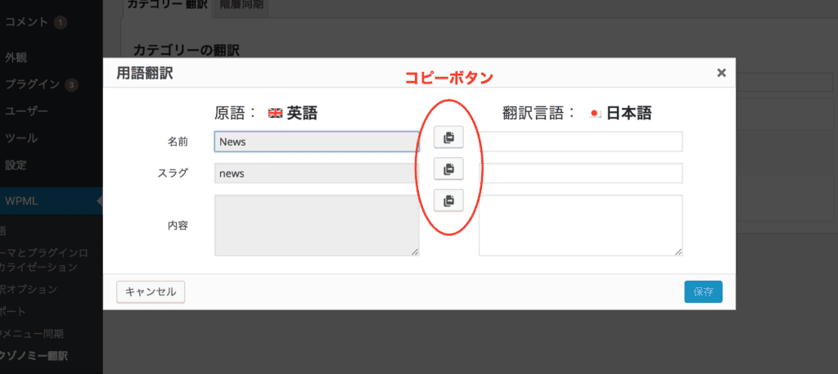Click the 用語翻訳 dialog title
Image resolution: width=838 pixels, height=374 pixels.
click(145, 73)
